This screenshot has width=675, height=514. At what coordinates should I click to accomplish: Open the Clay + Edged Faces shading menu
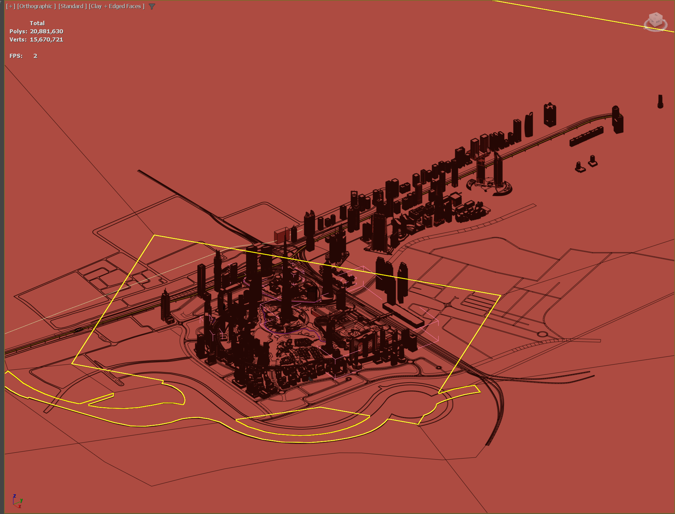coord(117,6)
